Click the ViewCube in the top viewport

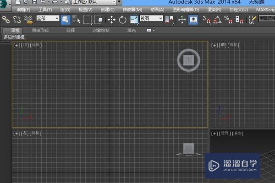pyautogui.click(x=188, y=60)
